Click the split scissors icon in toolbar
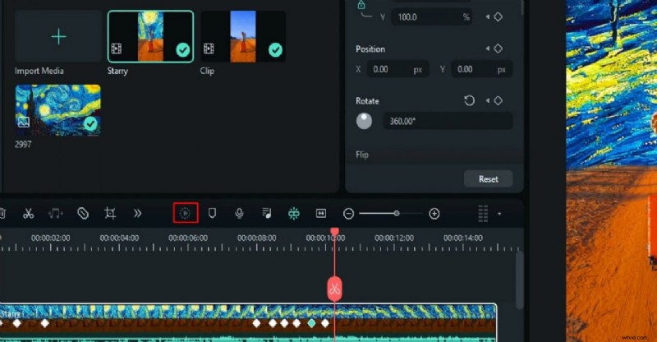 (28, 214)
